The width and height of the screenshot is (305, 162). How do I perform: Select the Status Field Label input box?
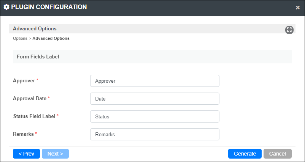[x=155, y=116]
